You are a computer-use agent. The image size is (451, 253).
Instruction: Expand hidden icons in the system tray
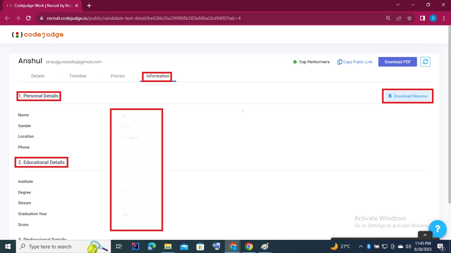pos(361,246)
